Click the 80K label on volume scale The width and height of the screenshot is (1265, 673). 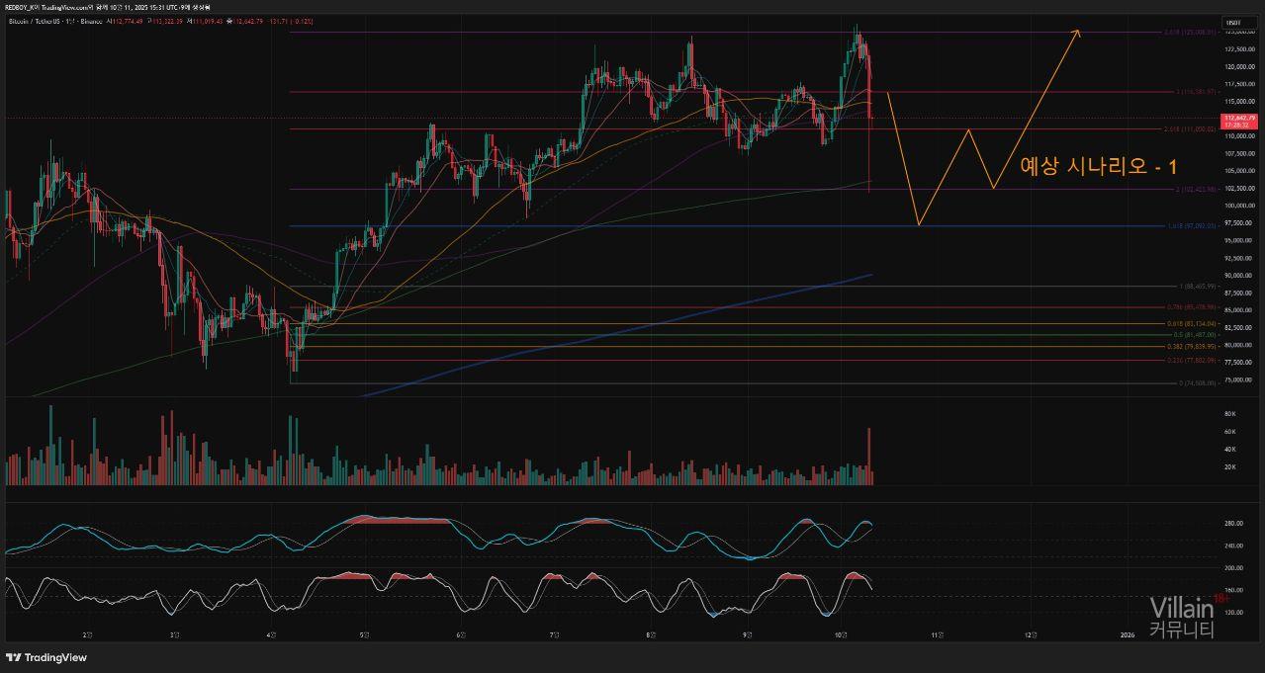click(1229, 413)
